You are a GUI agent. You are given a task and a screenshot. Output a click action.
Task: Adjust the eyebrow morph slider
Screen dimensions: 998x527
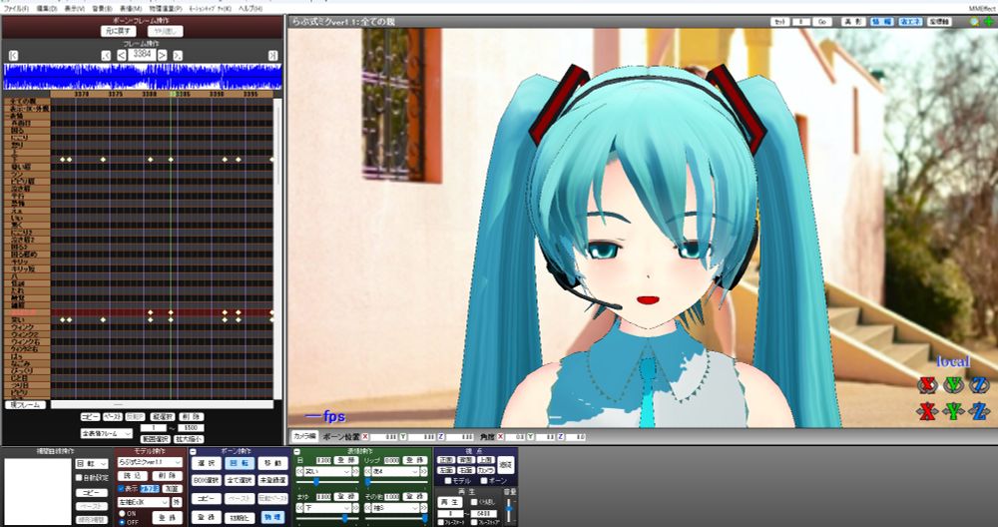[328, 519]
